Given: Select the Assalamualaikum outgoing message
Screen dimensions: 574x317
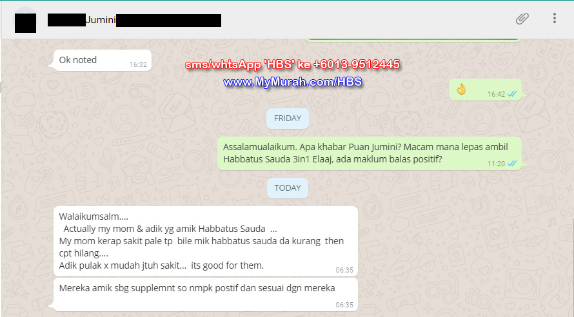Looking at the screenshot, I should pos(370,153).
